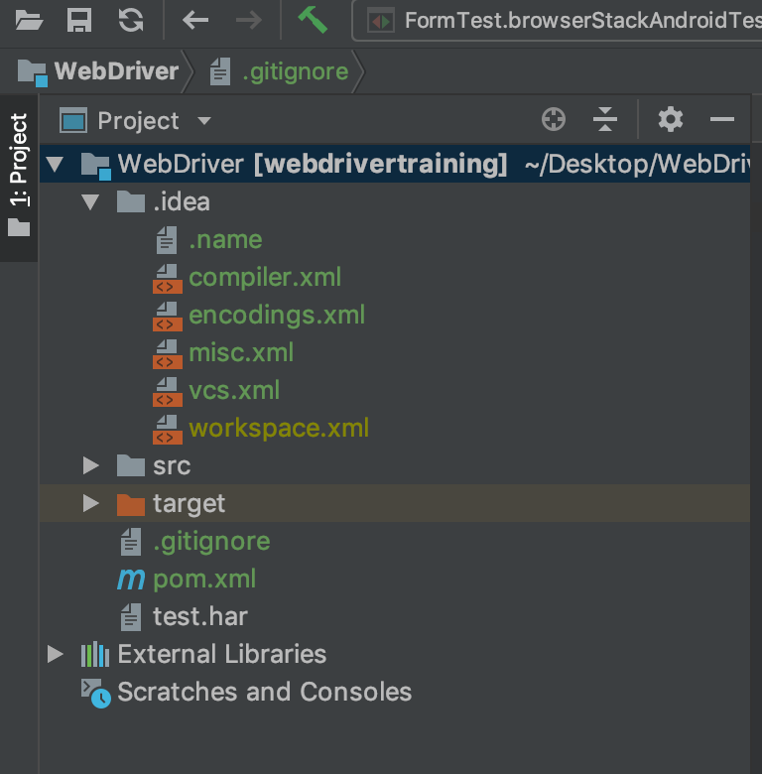The height and width of the screenshot is (774, 762).
Task: Click the green Build hammer icon
Action: 313,19
